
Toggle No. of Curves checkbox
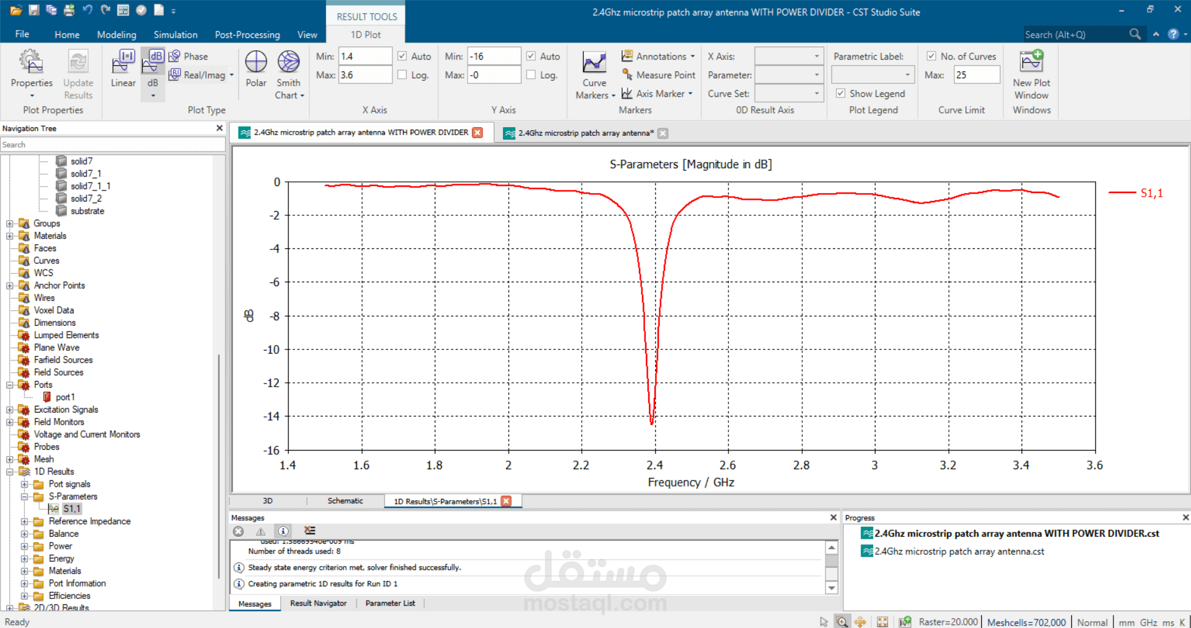(x=931, y=56)
